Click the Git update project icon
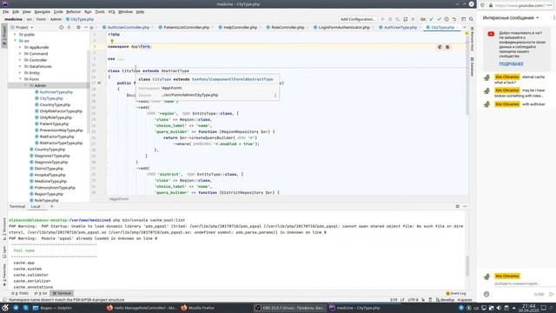The image size is (556, 313). click(x=432, y=19)
